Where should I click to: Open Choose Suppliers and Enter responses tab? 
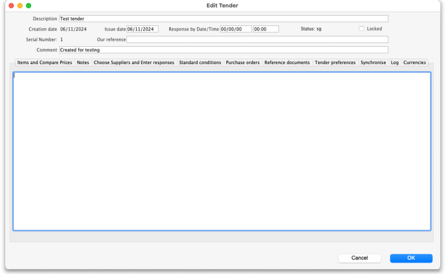[134, 62]
